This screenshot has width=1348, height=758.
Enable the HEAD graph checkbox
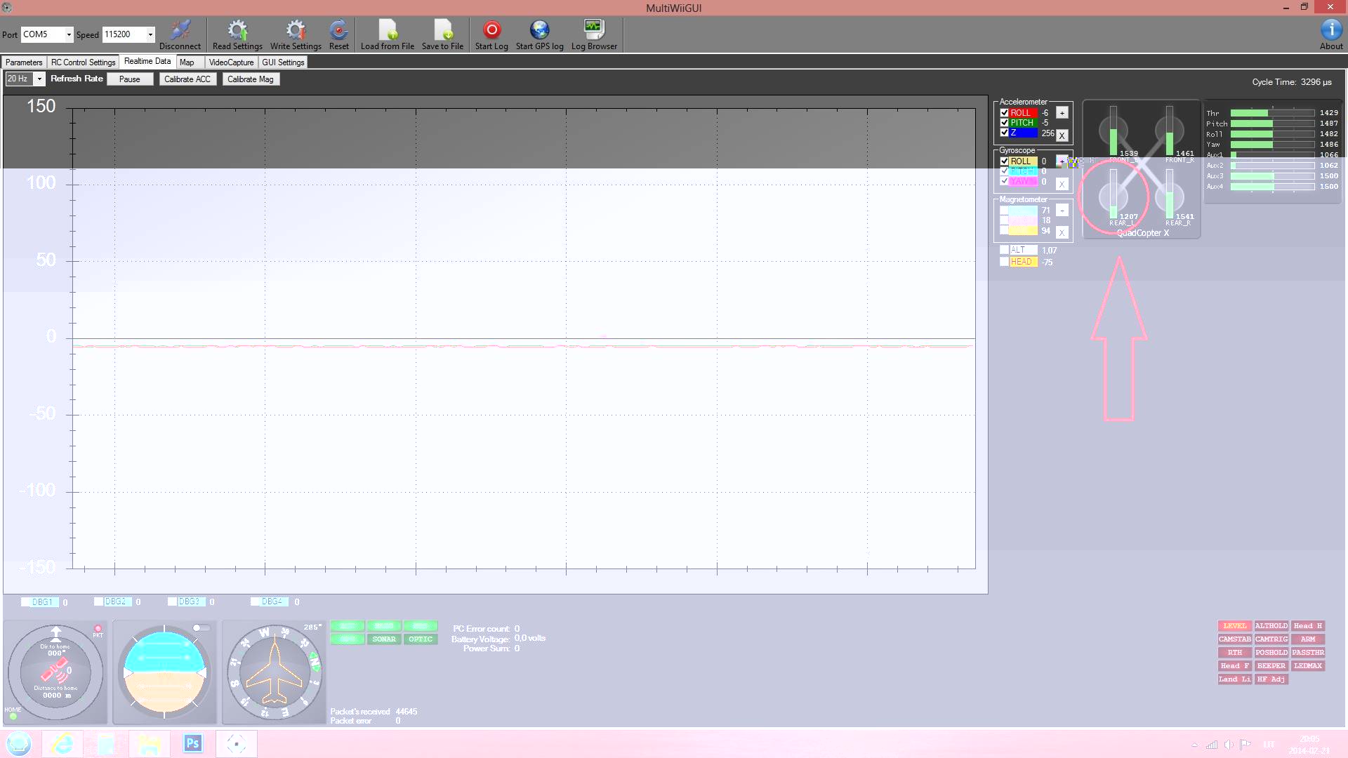point(1004,262)
